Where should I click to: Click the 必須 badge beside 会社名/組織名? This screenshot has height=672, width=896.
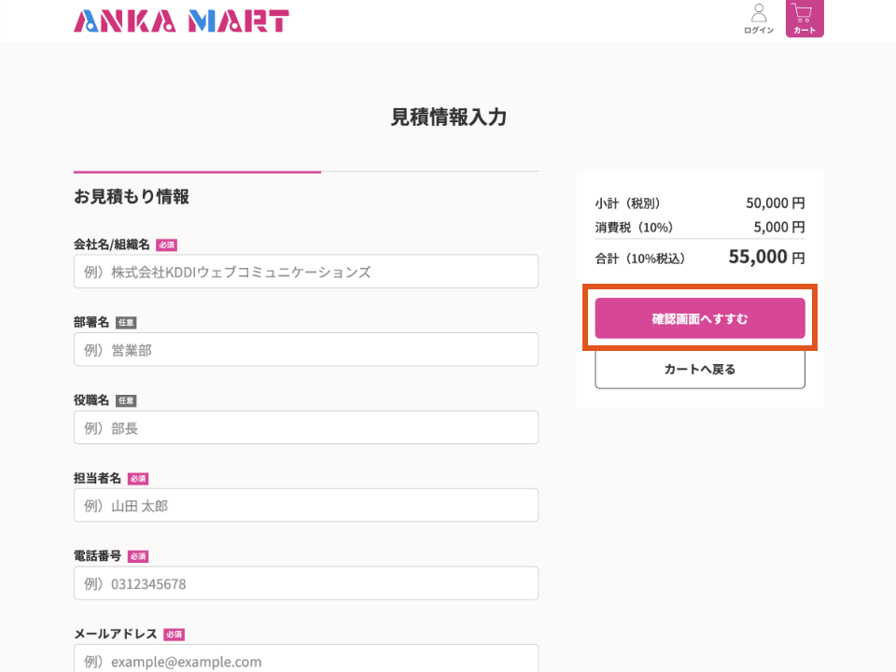[166, 245]
